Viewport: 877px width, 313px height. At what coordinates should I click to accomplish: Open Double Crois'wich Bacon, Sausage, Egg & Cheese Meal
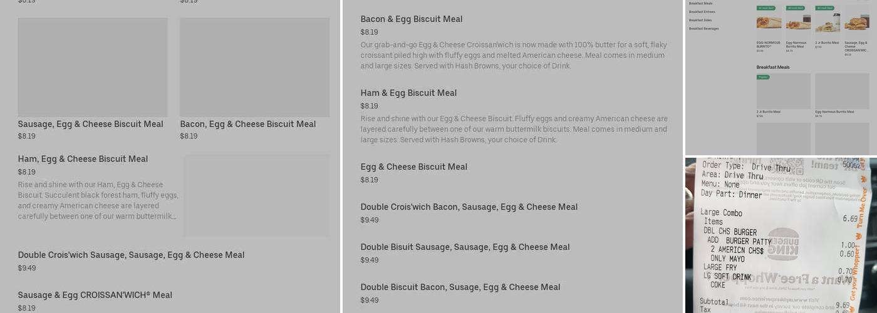pos(469,207)
